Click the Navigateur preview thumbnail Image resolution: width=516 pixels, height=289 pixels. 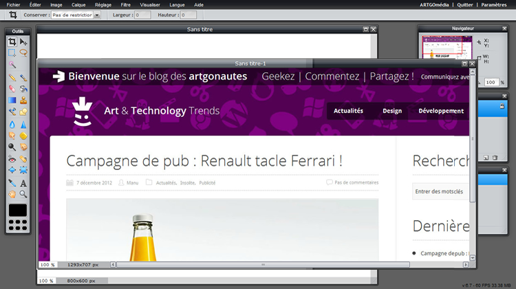coord(447,47)
